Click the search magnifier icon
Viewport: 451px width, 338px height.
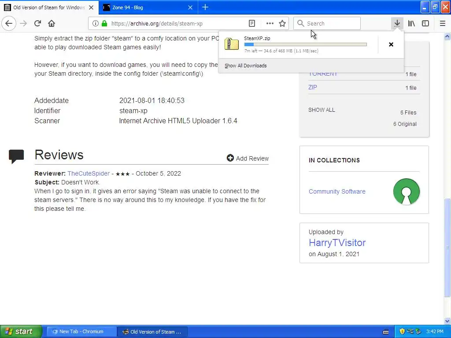(300, 24)
